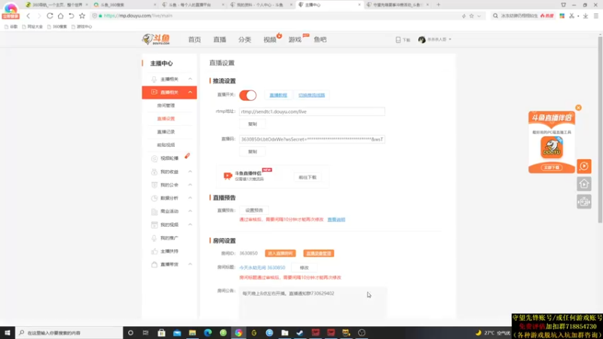Click the 房间公告 announcement text area
603x339 pixels.
click(x=313, y=303)
